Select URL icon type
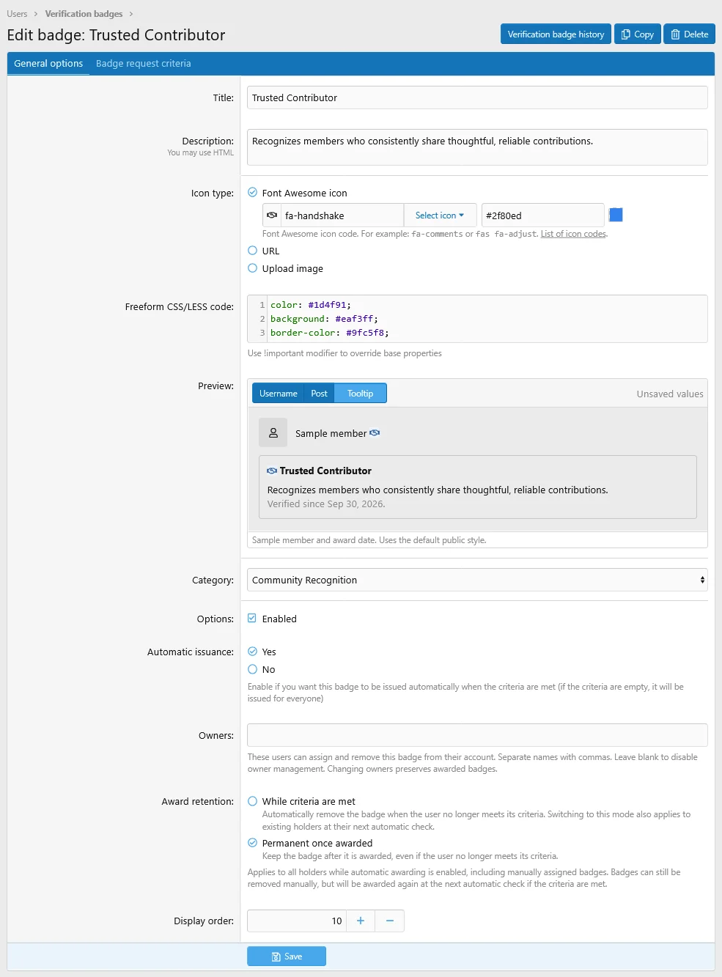 click(x=253, y=251)
